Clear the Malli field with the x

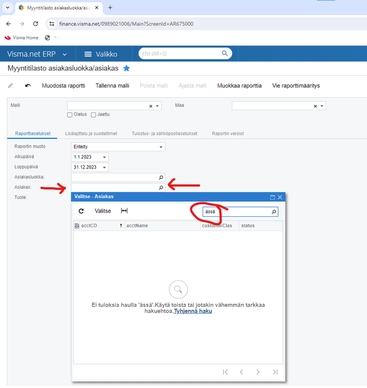point(151,106)
